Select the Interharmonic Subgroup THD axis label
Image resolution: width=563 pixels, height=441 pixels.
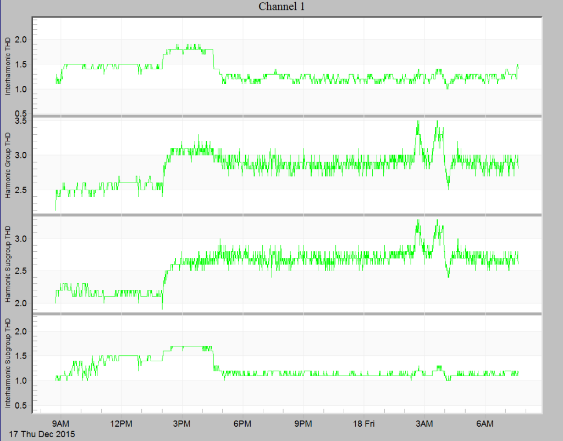tap(8, 360)
